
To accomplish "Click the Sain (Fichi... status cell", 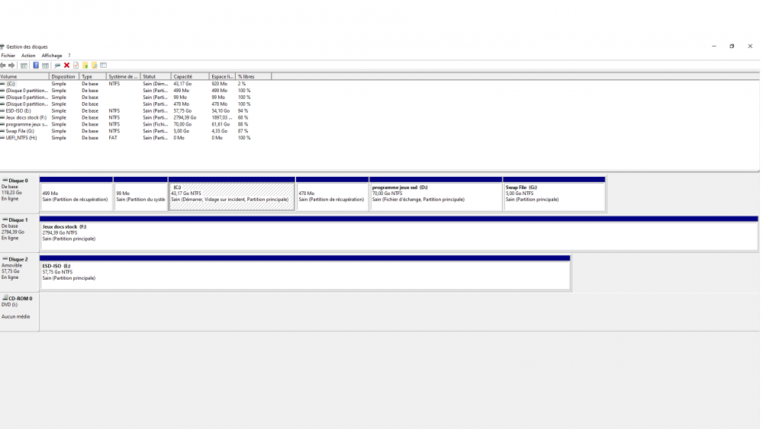I will click(155, 124).
